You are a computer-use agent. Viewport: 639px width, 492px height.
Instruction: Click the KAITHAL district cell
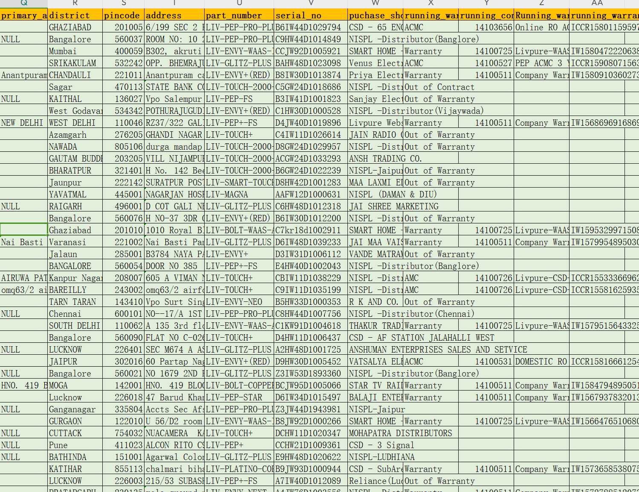(75, 99)
